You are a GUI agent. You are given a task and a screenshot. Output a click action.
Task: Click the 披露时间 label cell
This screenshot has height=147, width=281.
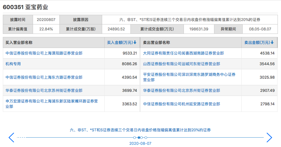pyautogui.click(x=18, y=20)
